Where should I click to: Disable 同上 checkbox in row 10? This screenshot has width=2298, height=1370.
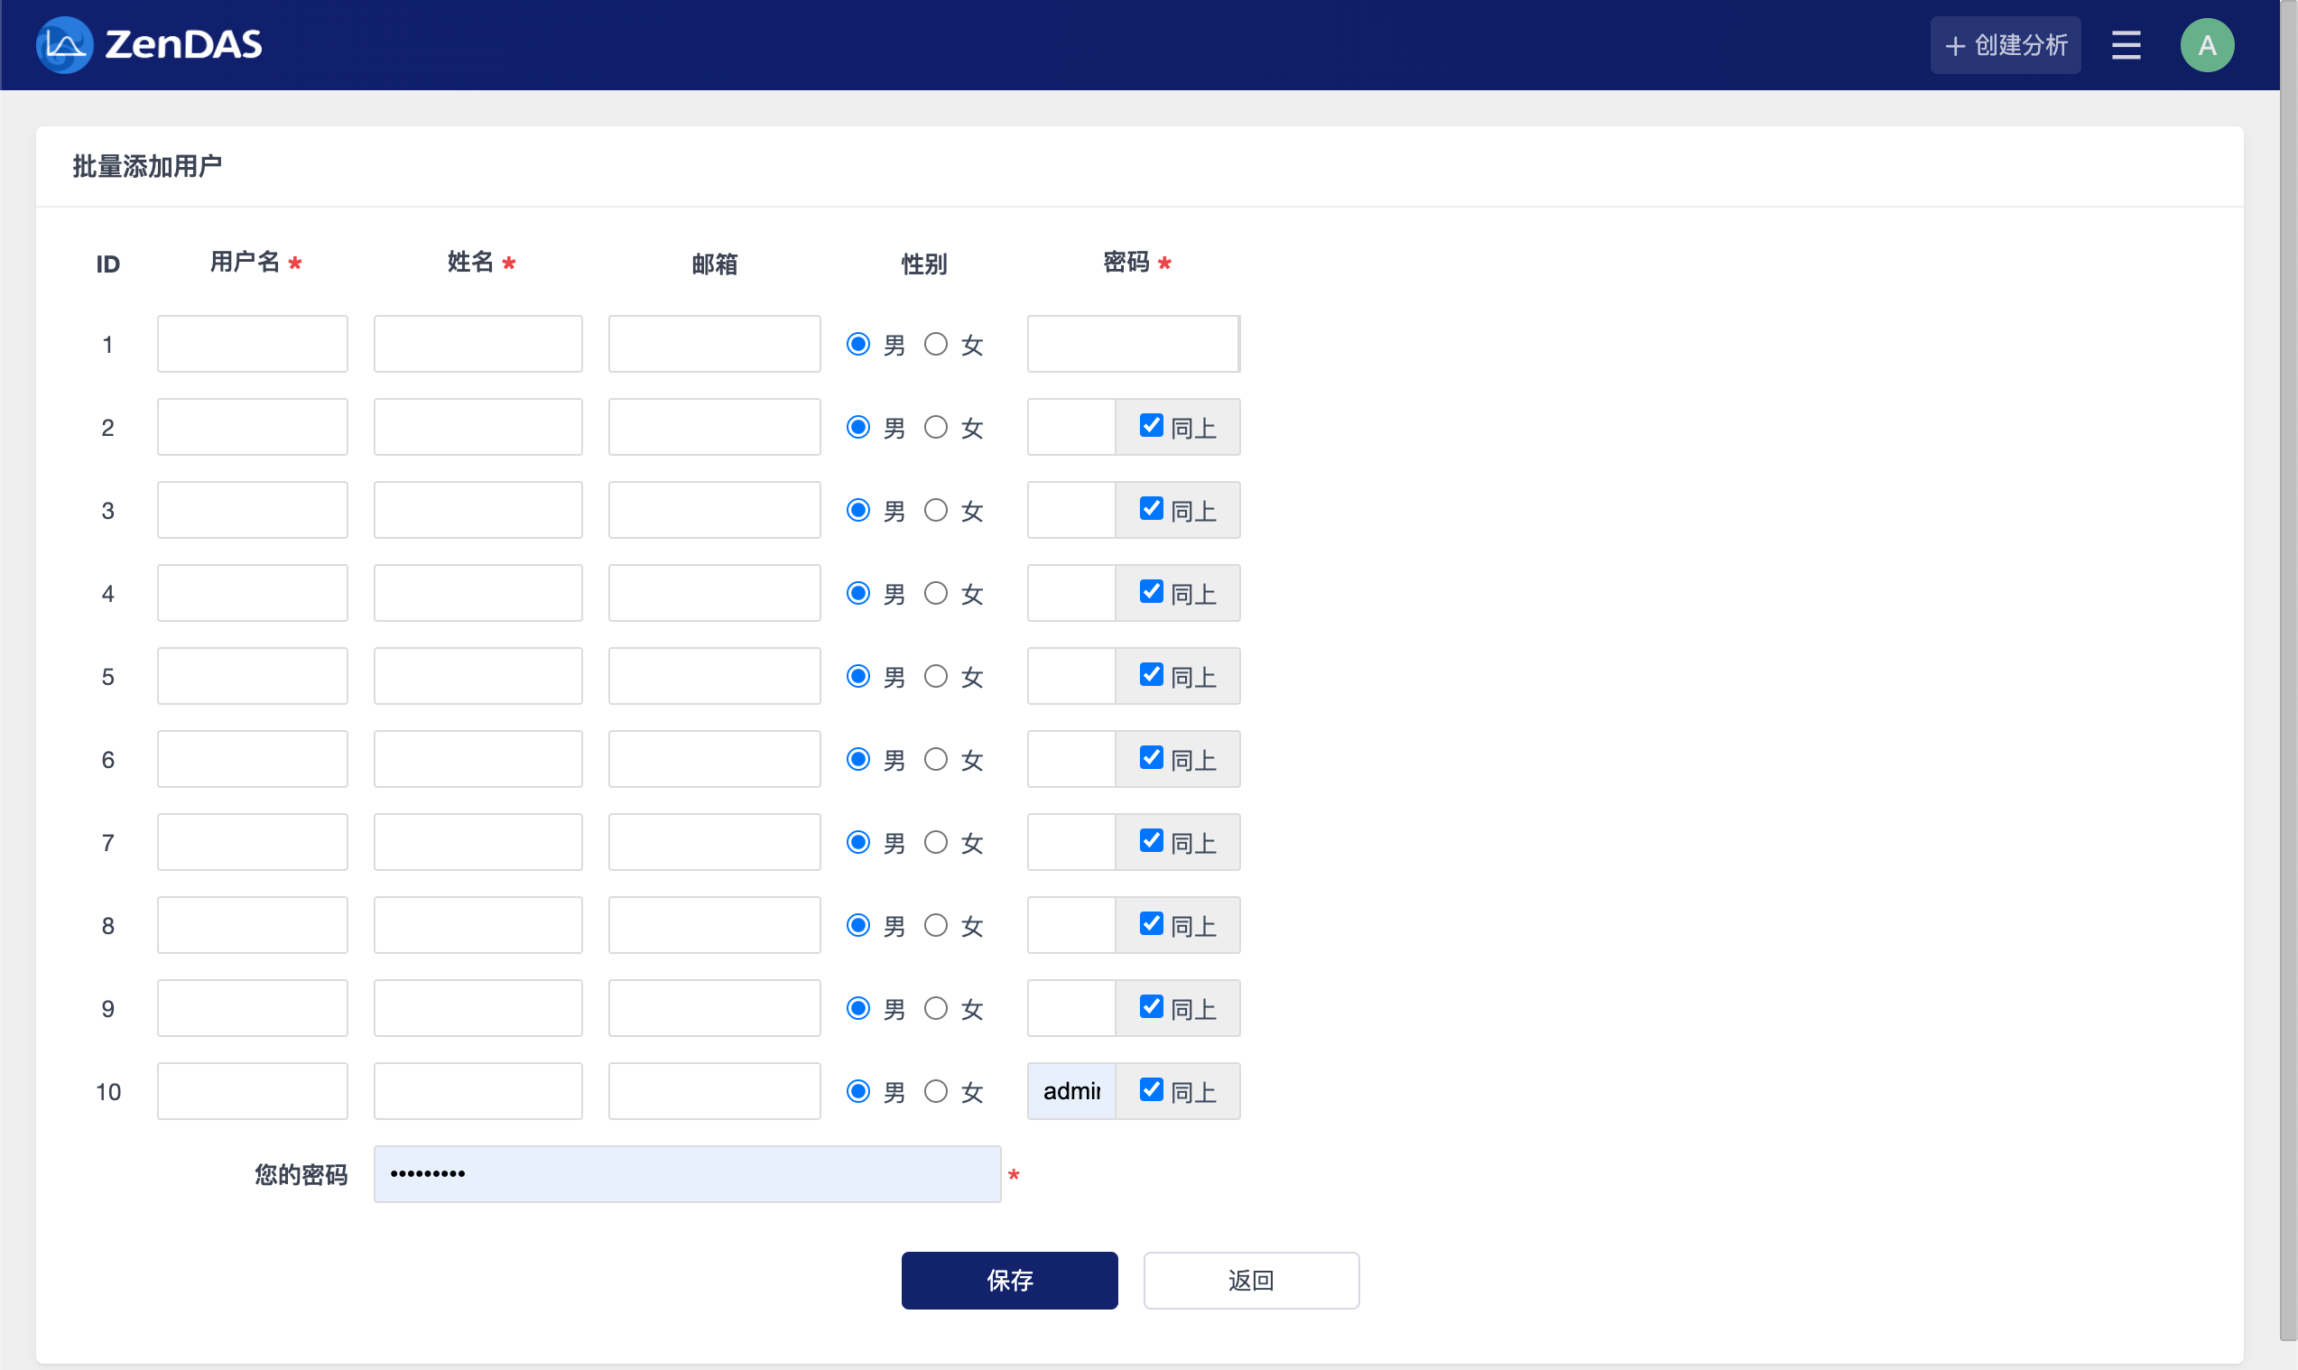tap(1151, 1089)
